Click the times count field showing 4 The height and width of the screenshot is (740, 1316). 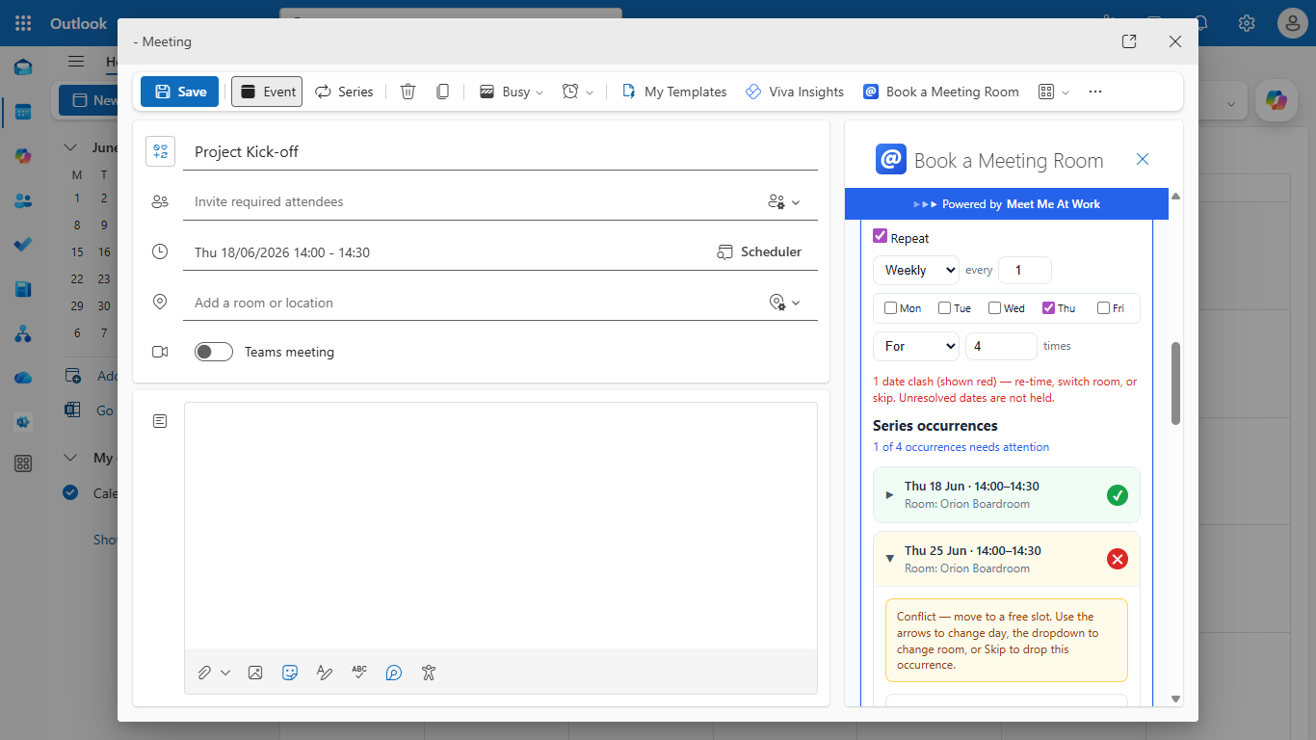[1001, 346]
